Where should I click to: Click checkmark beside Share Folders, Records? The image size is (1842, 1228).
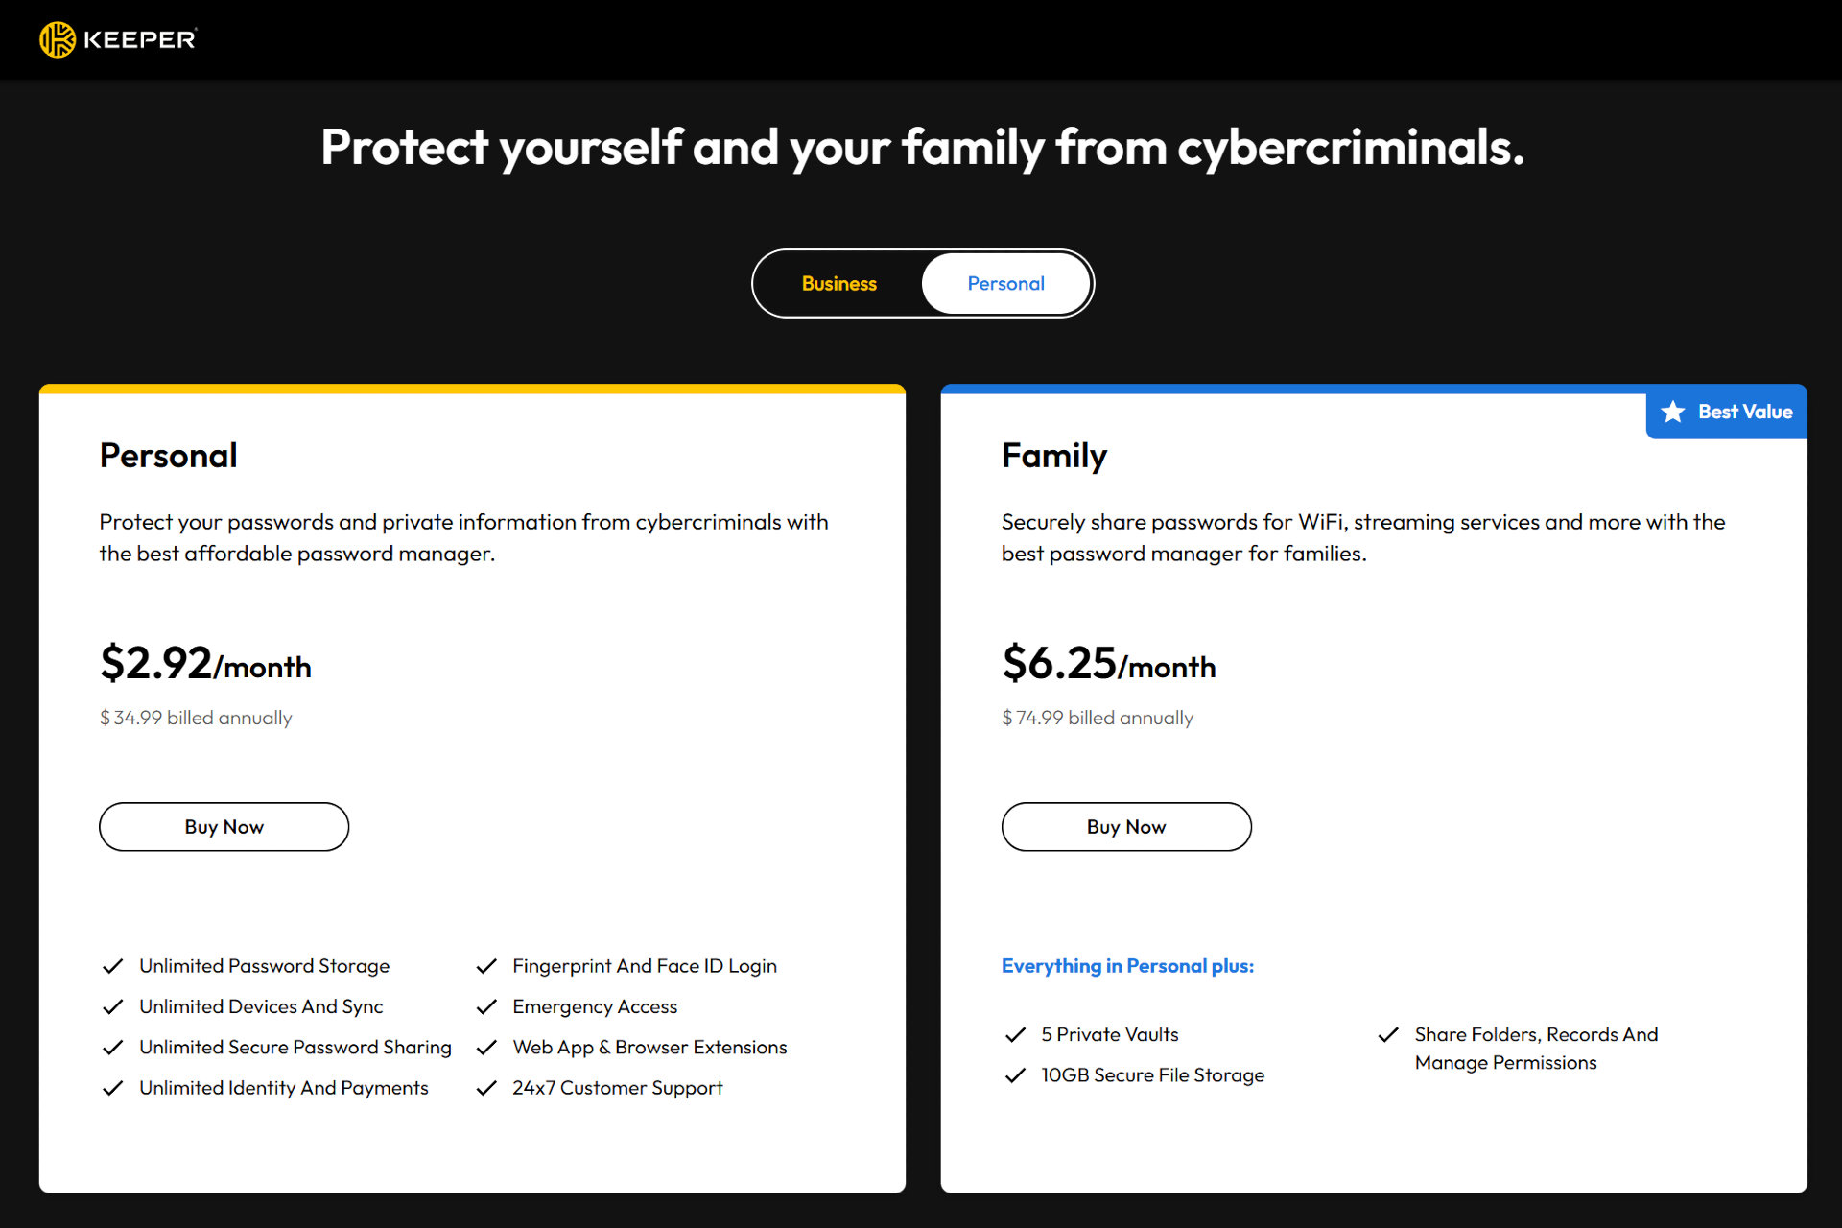1388,1034
